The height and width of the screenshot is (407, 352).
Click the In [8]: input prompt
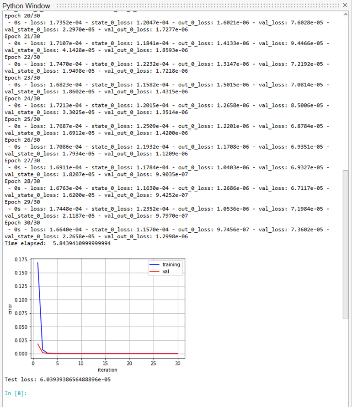coord(16,393)
